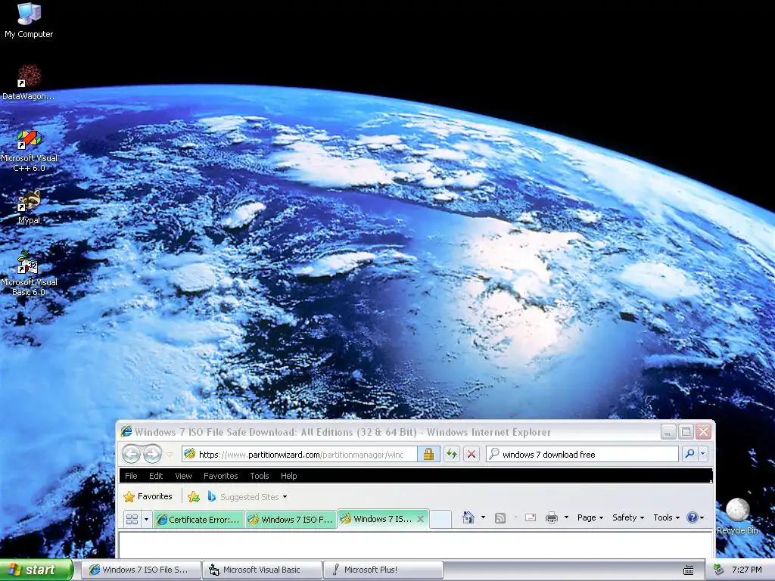Open the Page command bar menu

point(590,517)
